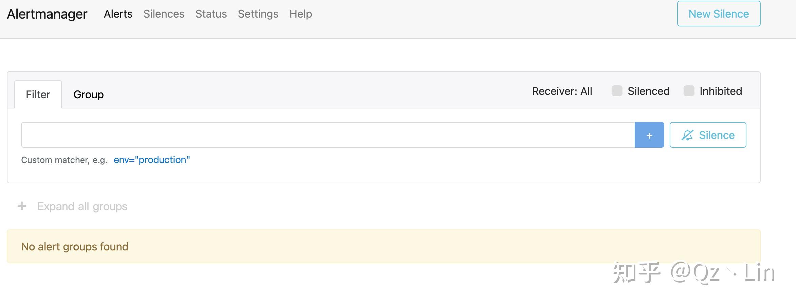Click the plus icon to add matcher

tap(649, 135)
